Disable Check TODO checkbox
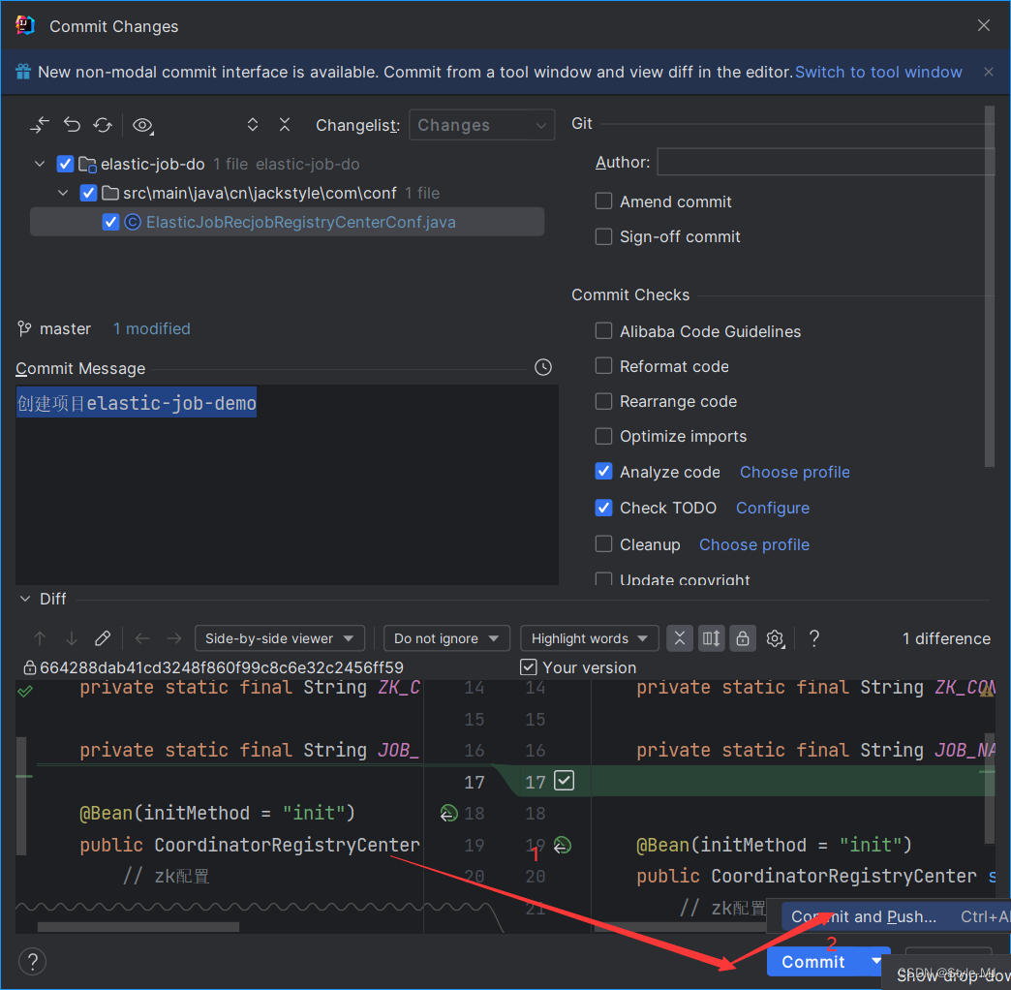 (603, 508)
